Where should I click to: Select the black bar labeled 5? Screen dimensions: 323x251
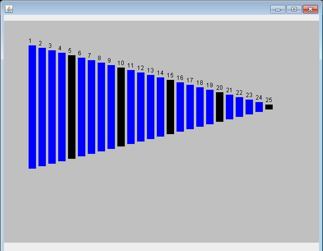pyautogui.click(x=72, y=107)
